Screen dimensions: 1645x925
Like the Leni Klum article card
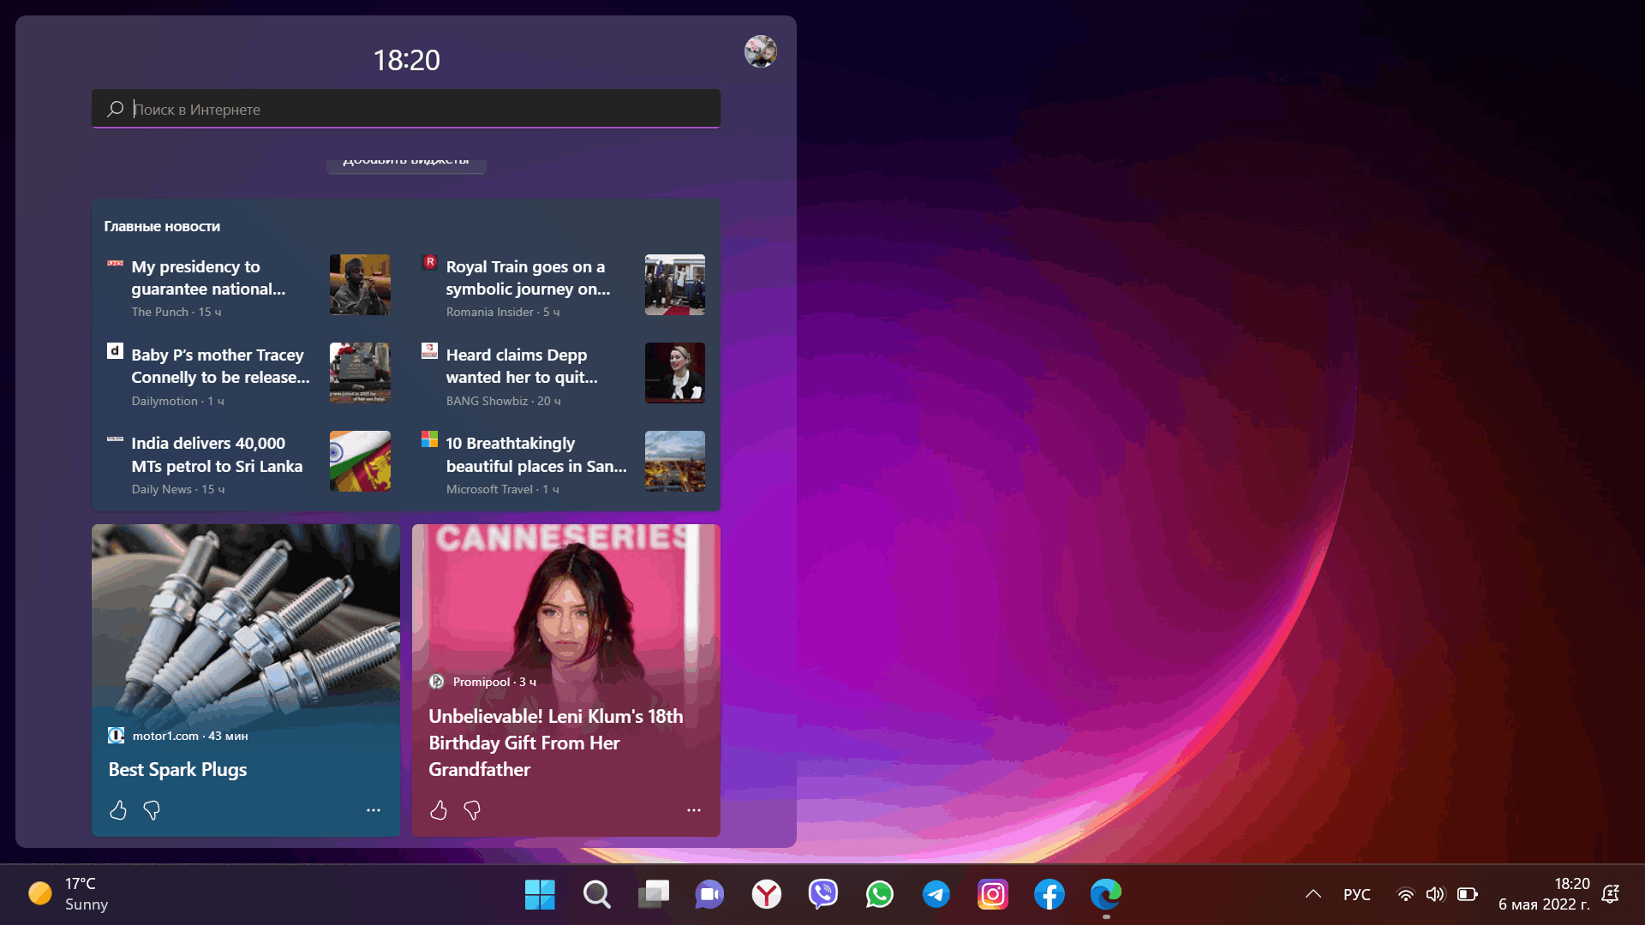pos(439,809)
